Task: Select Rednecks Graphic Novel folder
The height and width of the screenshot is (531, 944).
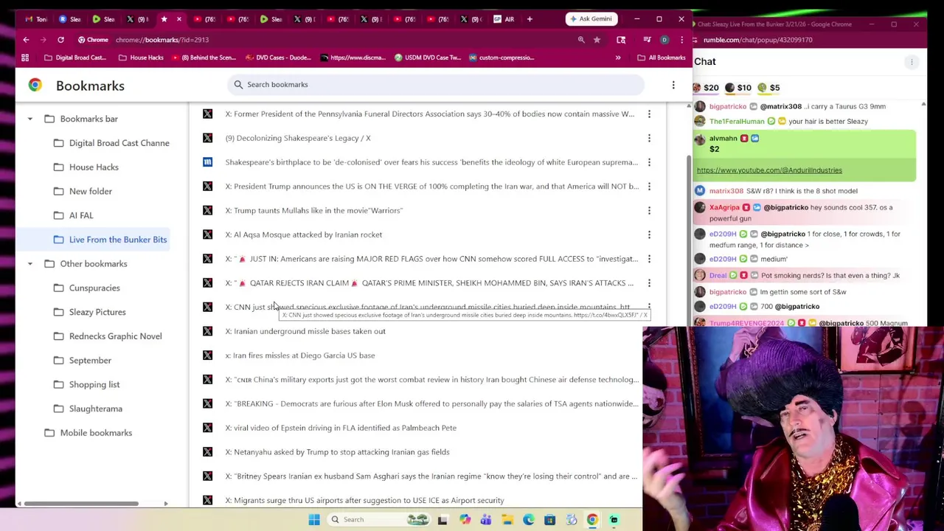Action: (107, 336)
